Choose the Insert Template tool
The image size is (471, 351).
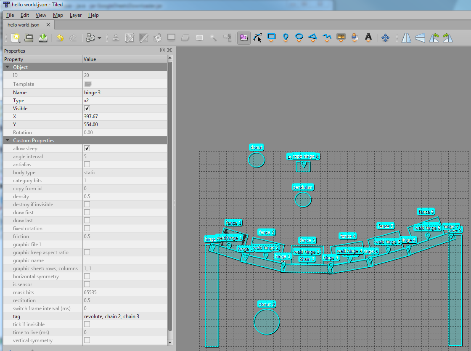click(x=355, y=37)
